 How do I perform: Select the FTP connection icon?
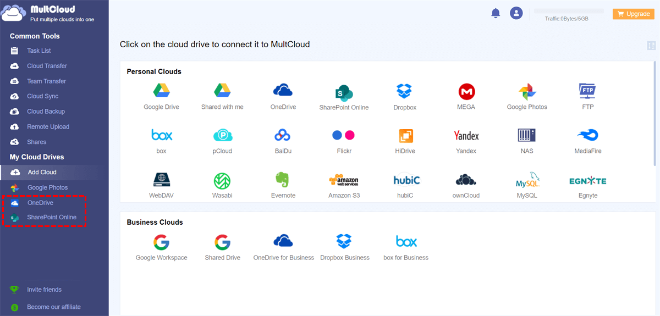(x=587, y=91)
